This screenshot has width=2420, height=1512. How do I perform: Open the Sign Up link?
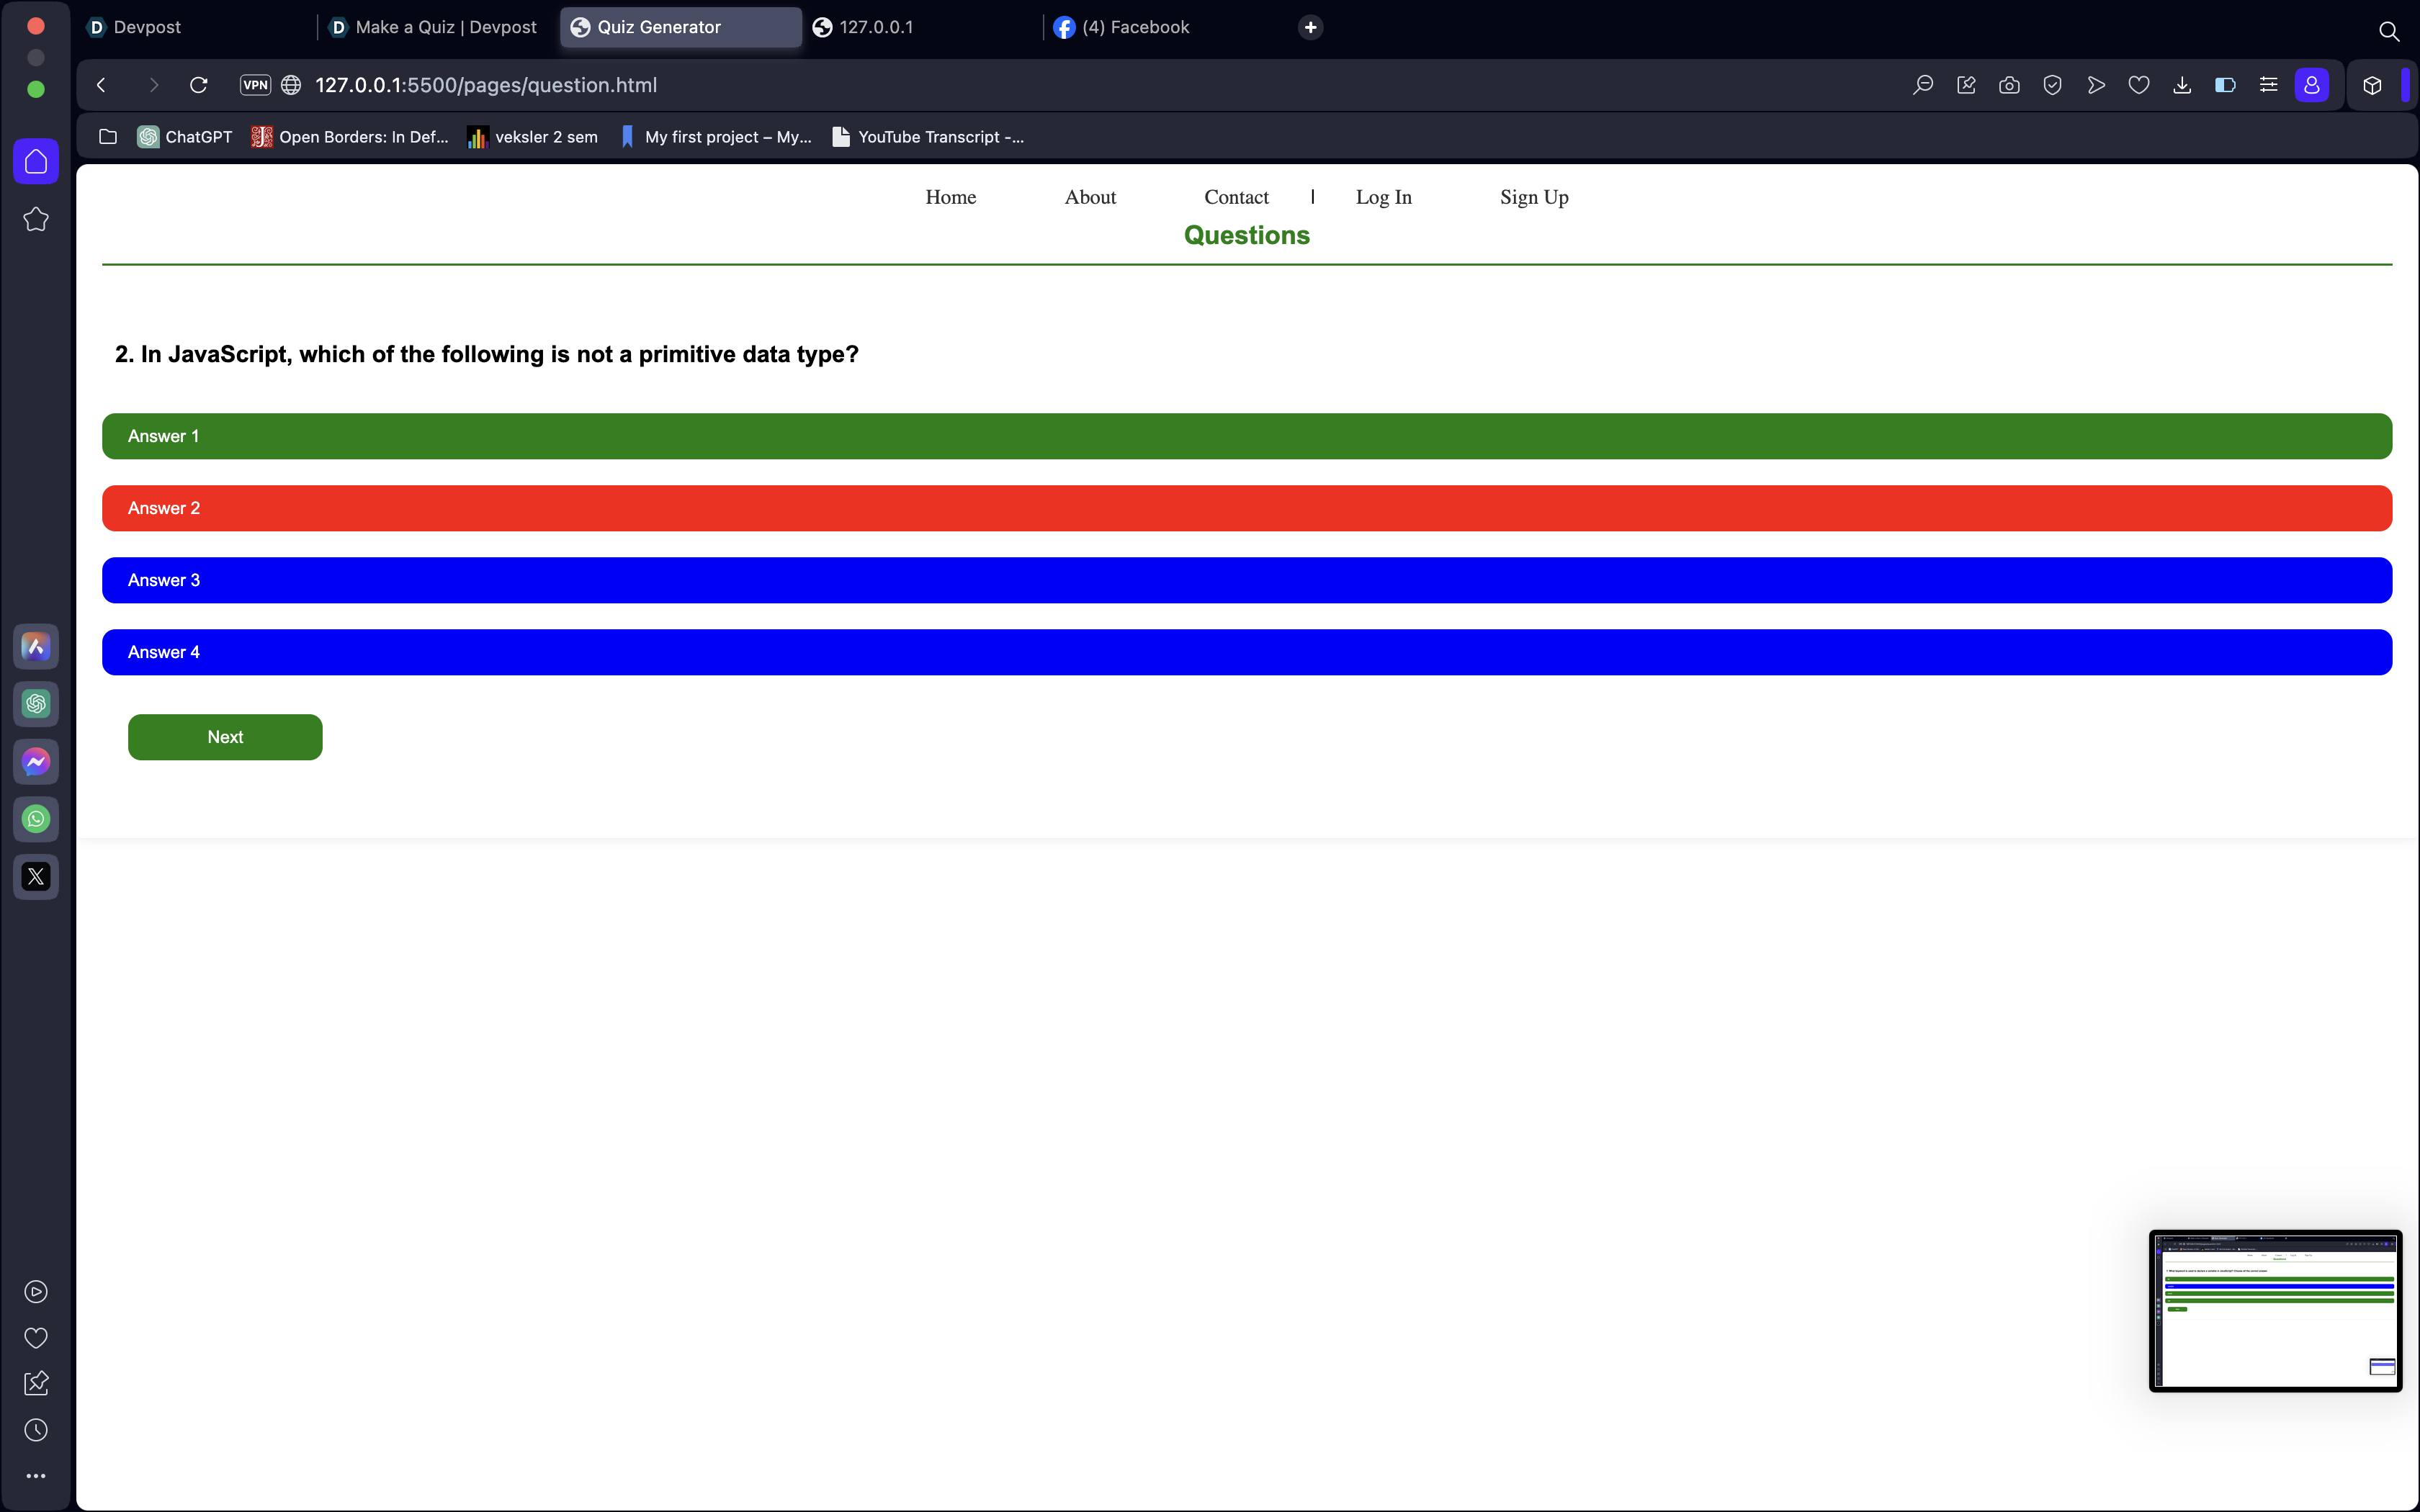tap(1533, 197)
